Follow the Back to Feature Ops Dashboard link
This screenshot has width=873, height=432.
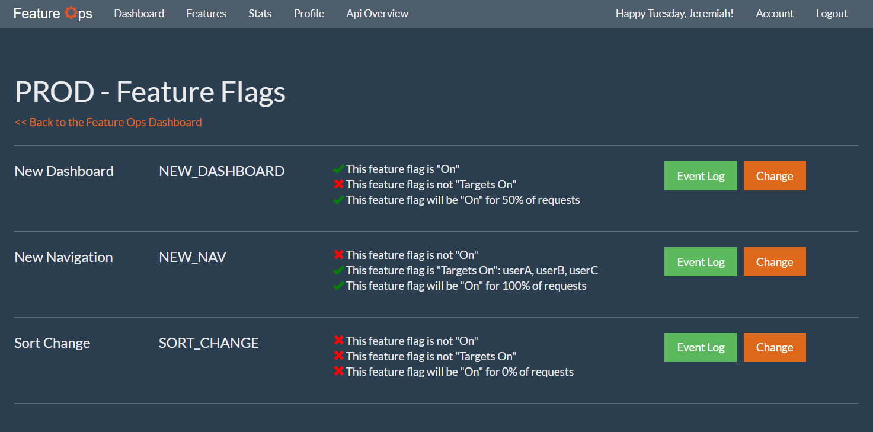tap(108, 122)
